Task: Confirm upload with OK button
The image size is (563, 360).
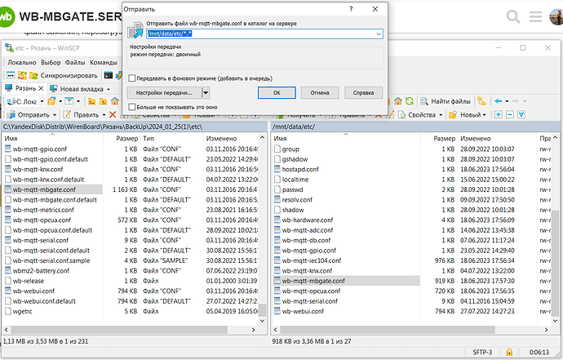Action: 277,93
